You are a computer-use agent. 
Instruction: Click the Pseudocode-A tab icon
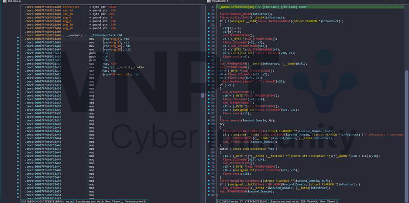click(209, 2)
